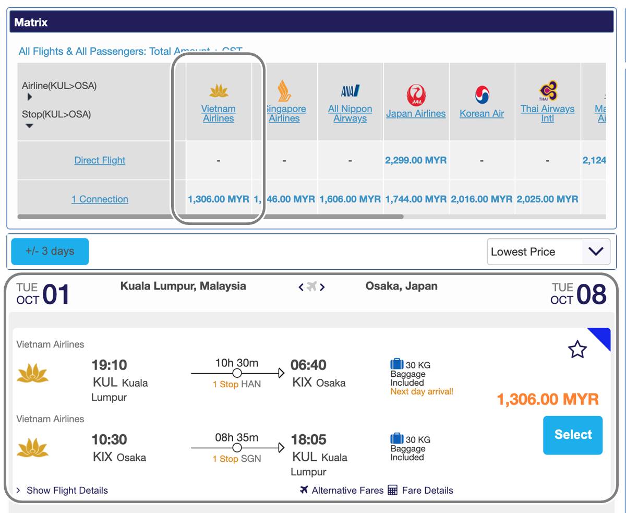Open the Thai Airways Intl link
The width and height of the screenshot is (626, 513).
[x=547, y=114]
